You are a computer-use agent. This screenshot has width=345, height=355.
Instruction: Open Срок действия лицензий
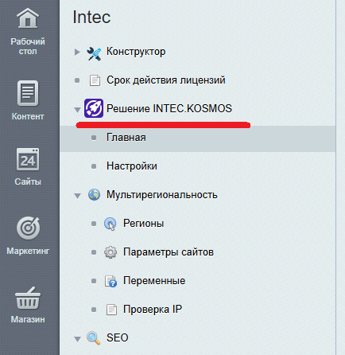[166, 80]
